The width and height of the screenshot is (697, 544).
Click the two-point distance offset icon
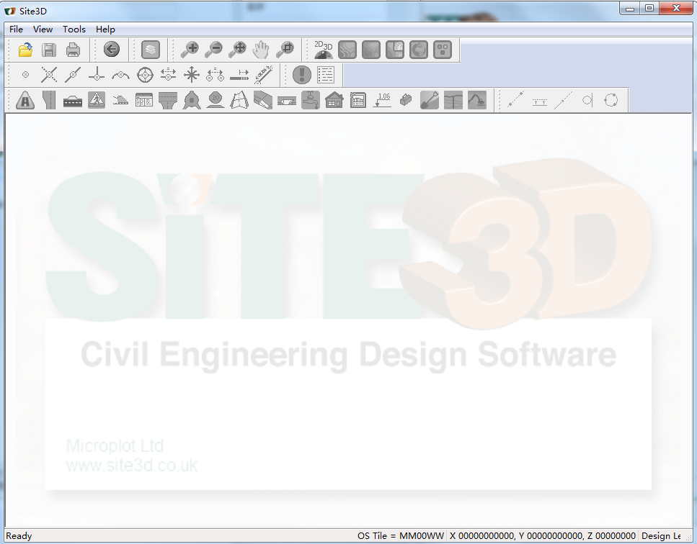click(x=215, y=75)
